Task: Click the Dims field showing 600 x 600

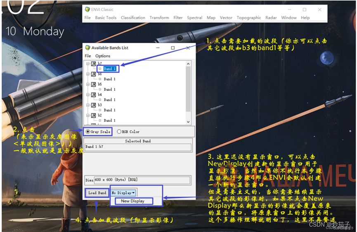Action: point(142,180)
